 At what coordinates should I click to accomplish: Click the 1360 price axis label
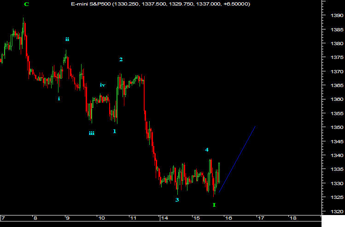(337, 99)
